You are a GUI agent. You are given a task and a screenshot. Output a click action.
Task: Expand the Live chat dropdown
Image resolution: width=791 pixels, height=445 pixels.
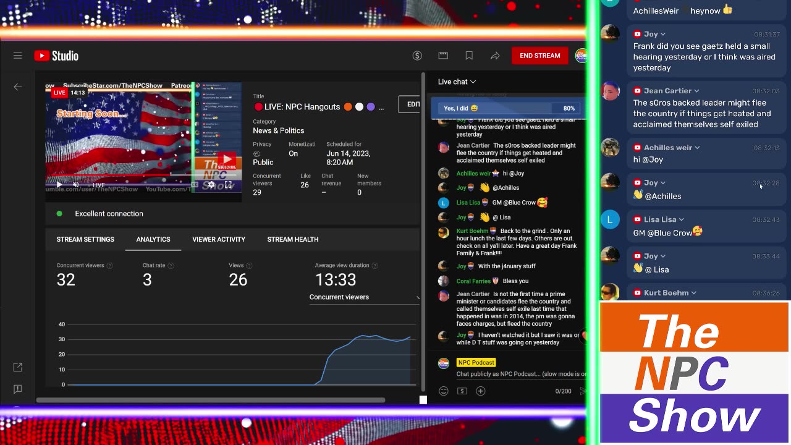coord(457,82)
